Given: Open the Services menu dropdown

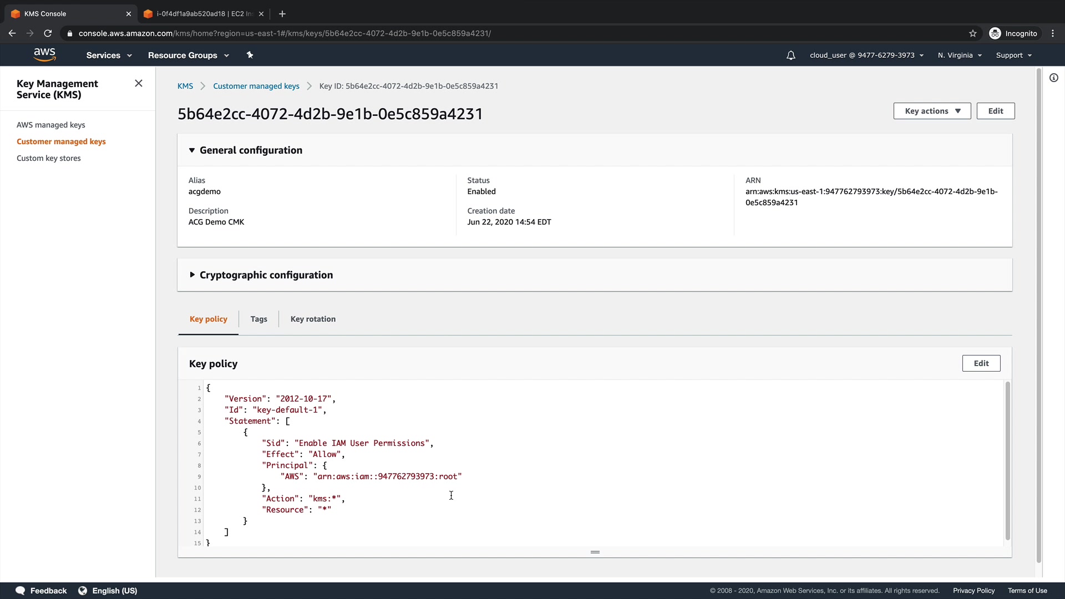Looking at the screenshot, I should point(109,55).
